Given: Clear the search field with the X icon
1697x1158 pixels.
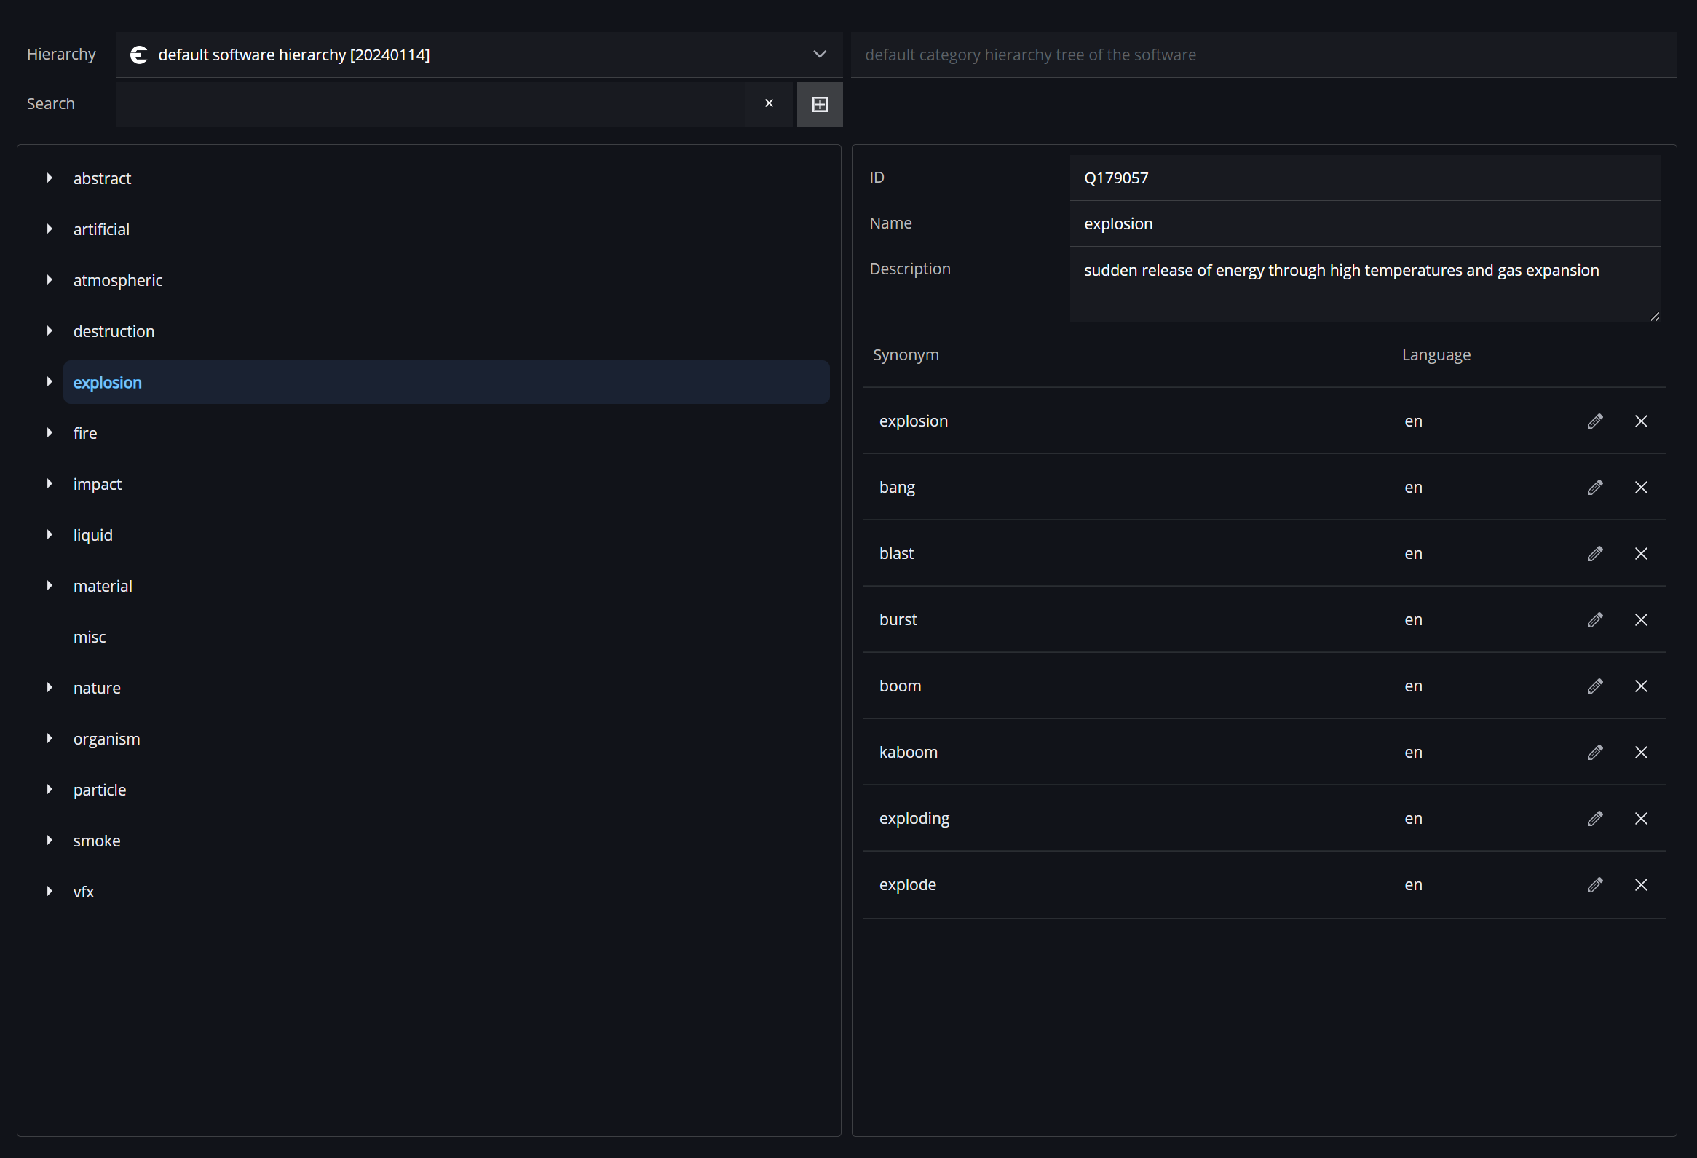Looking at the screenshot, I should pyautogui.click(x=768, y=103).
